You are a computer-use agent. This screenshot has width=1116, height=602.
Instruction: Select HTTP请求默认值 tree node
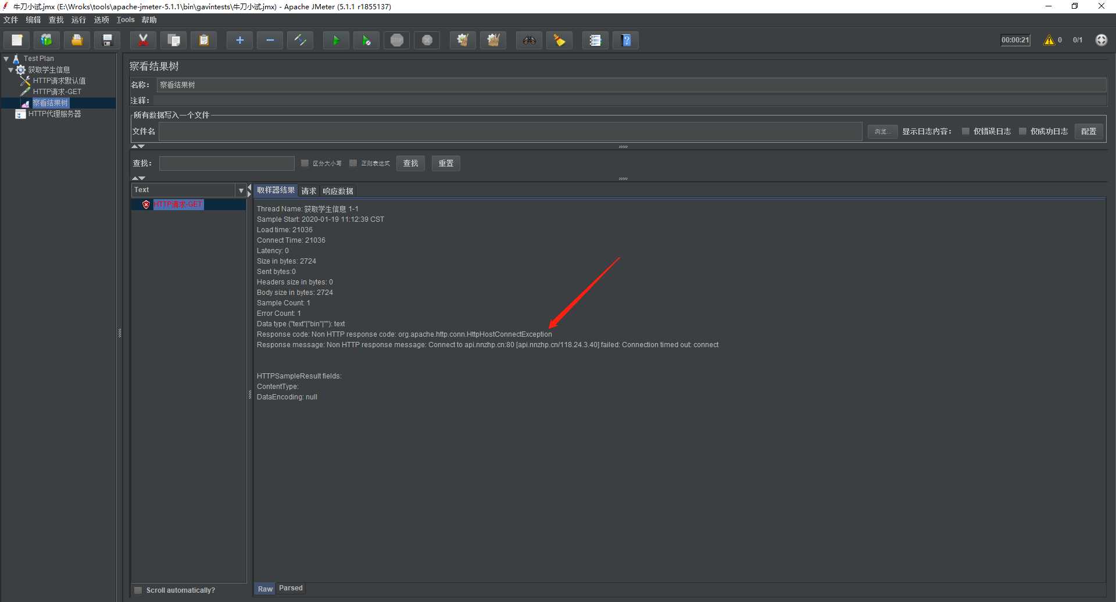pyautogui.click(x=59, y=81)
